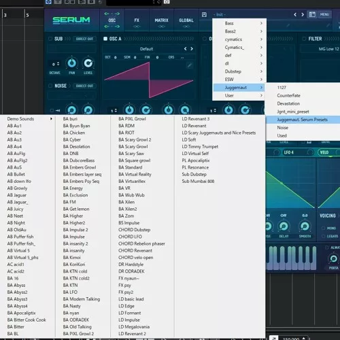Click the MENU button
The width and height of the screenshot is (340, 340).
(324, 14)
